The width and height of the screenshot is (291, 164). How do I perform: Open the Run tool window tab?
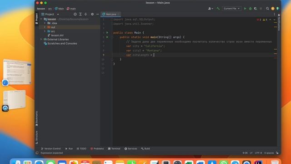click(69, 149)
